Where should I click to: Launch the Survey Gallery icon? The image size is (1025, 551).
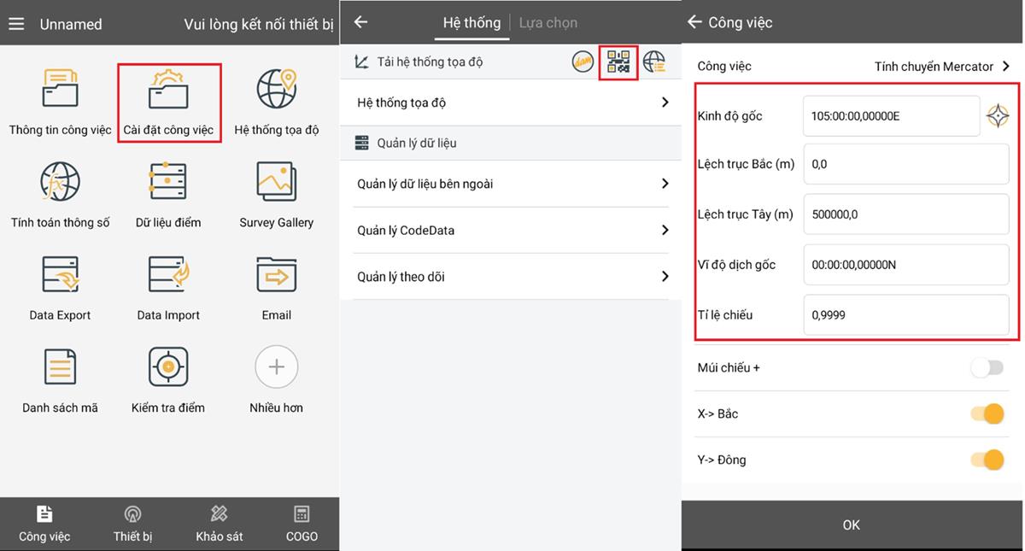276,182
